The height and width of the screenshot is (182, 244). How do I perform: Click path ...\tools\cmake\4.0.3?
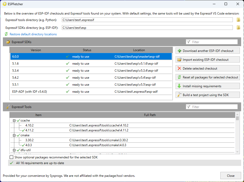tap(98, 145)
